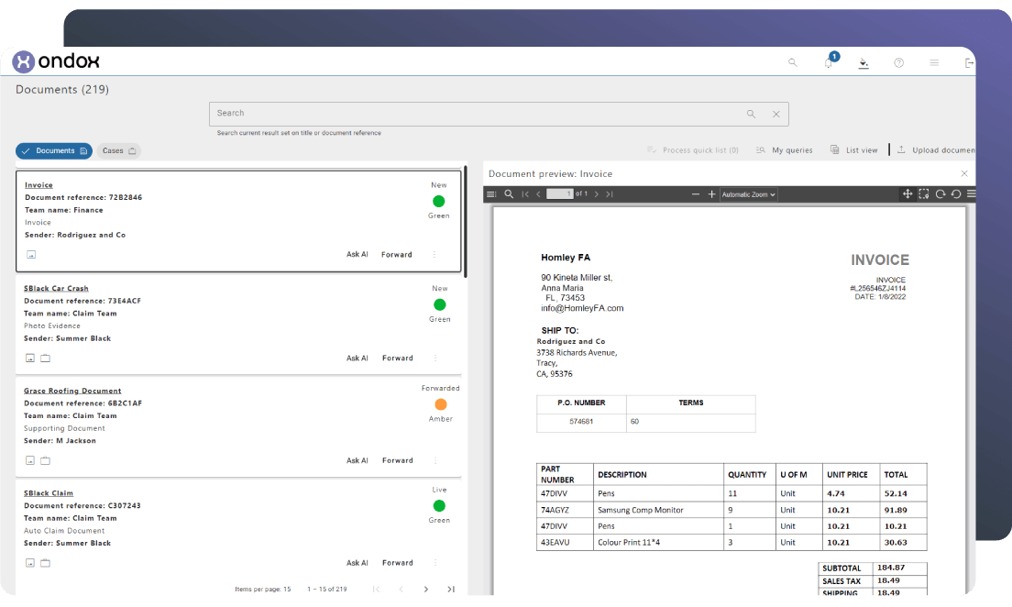This screenshot has width=1012, height=607.
Task: Open the Invoice document title link
Action: (x=38, y=184)
